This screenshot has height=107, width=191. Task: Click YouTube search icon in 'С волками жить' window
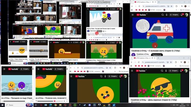click(162, 15)
